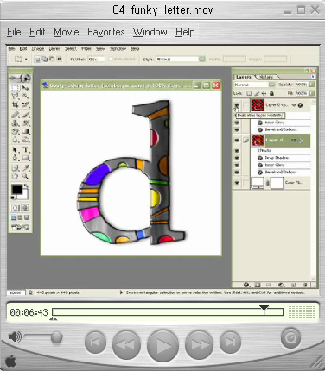The image size is (325, 371).
Task: Select the Rectangle shape tool
Action: tap(25, 158)
